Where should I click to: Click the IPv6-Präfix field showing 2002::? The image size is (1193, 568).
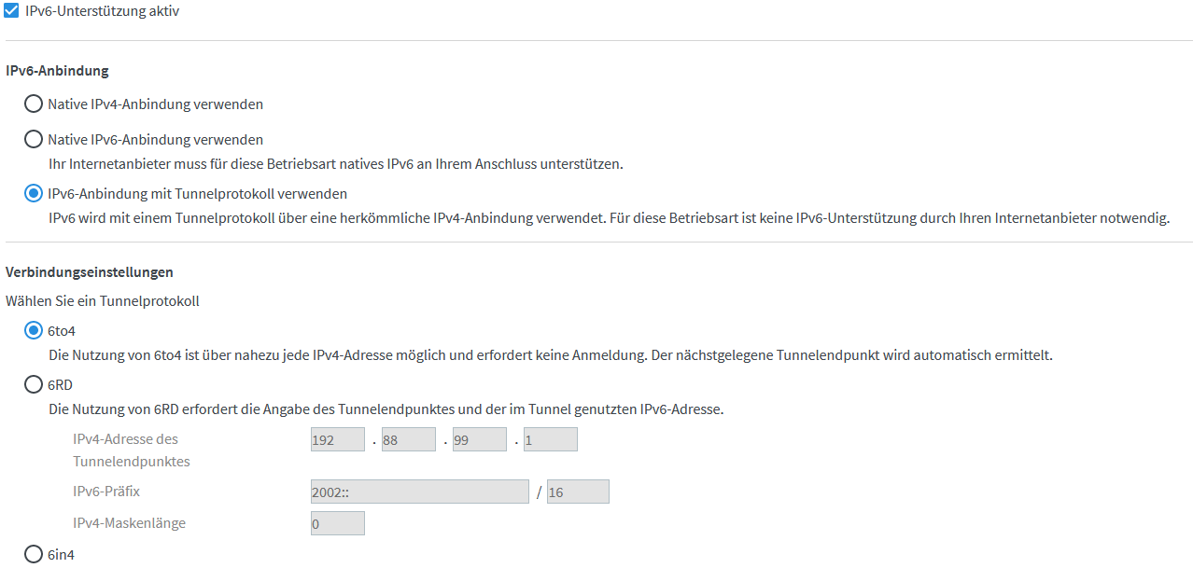tap(420, 492)
